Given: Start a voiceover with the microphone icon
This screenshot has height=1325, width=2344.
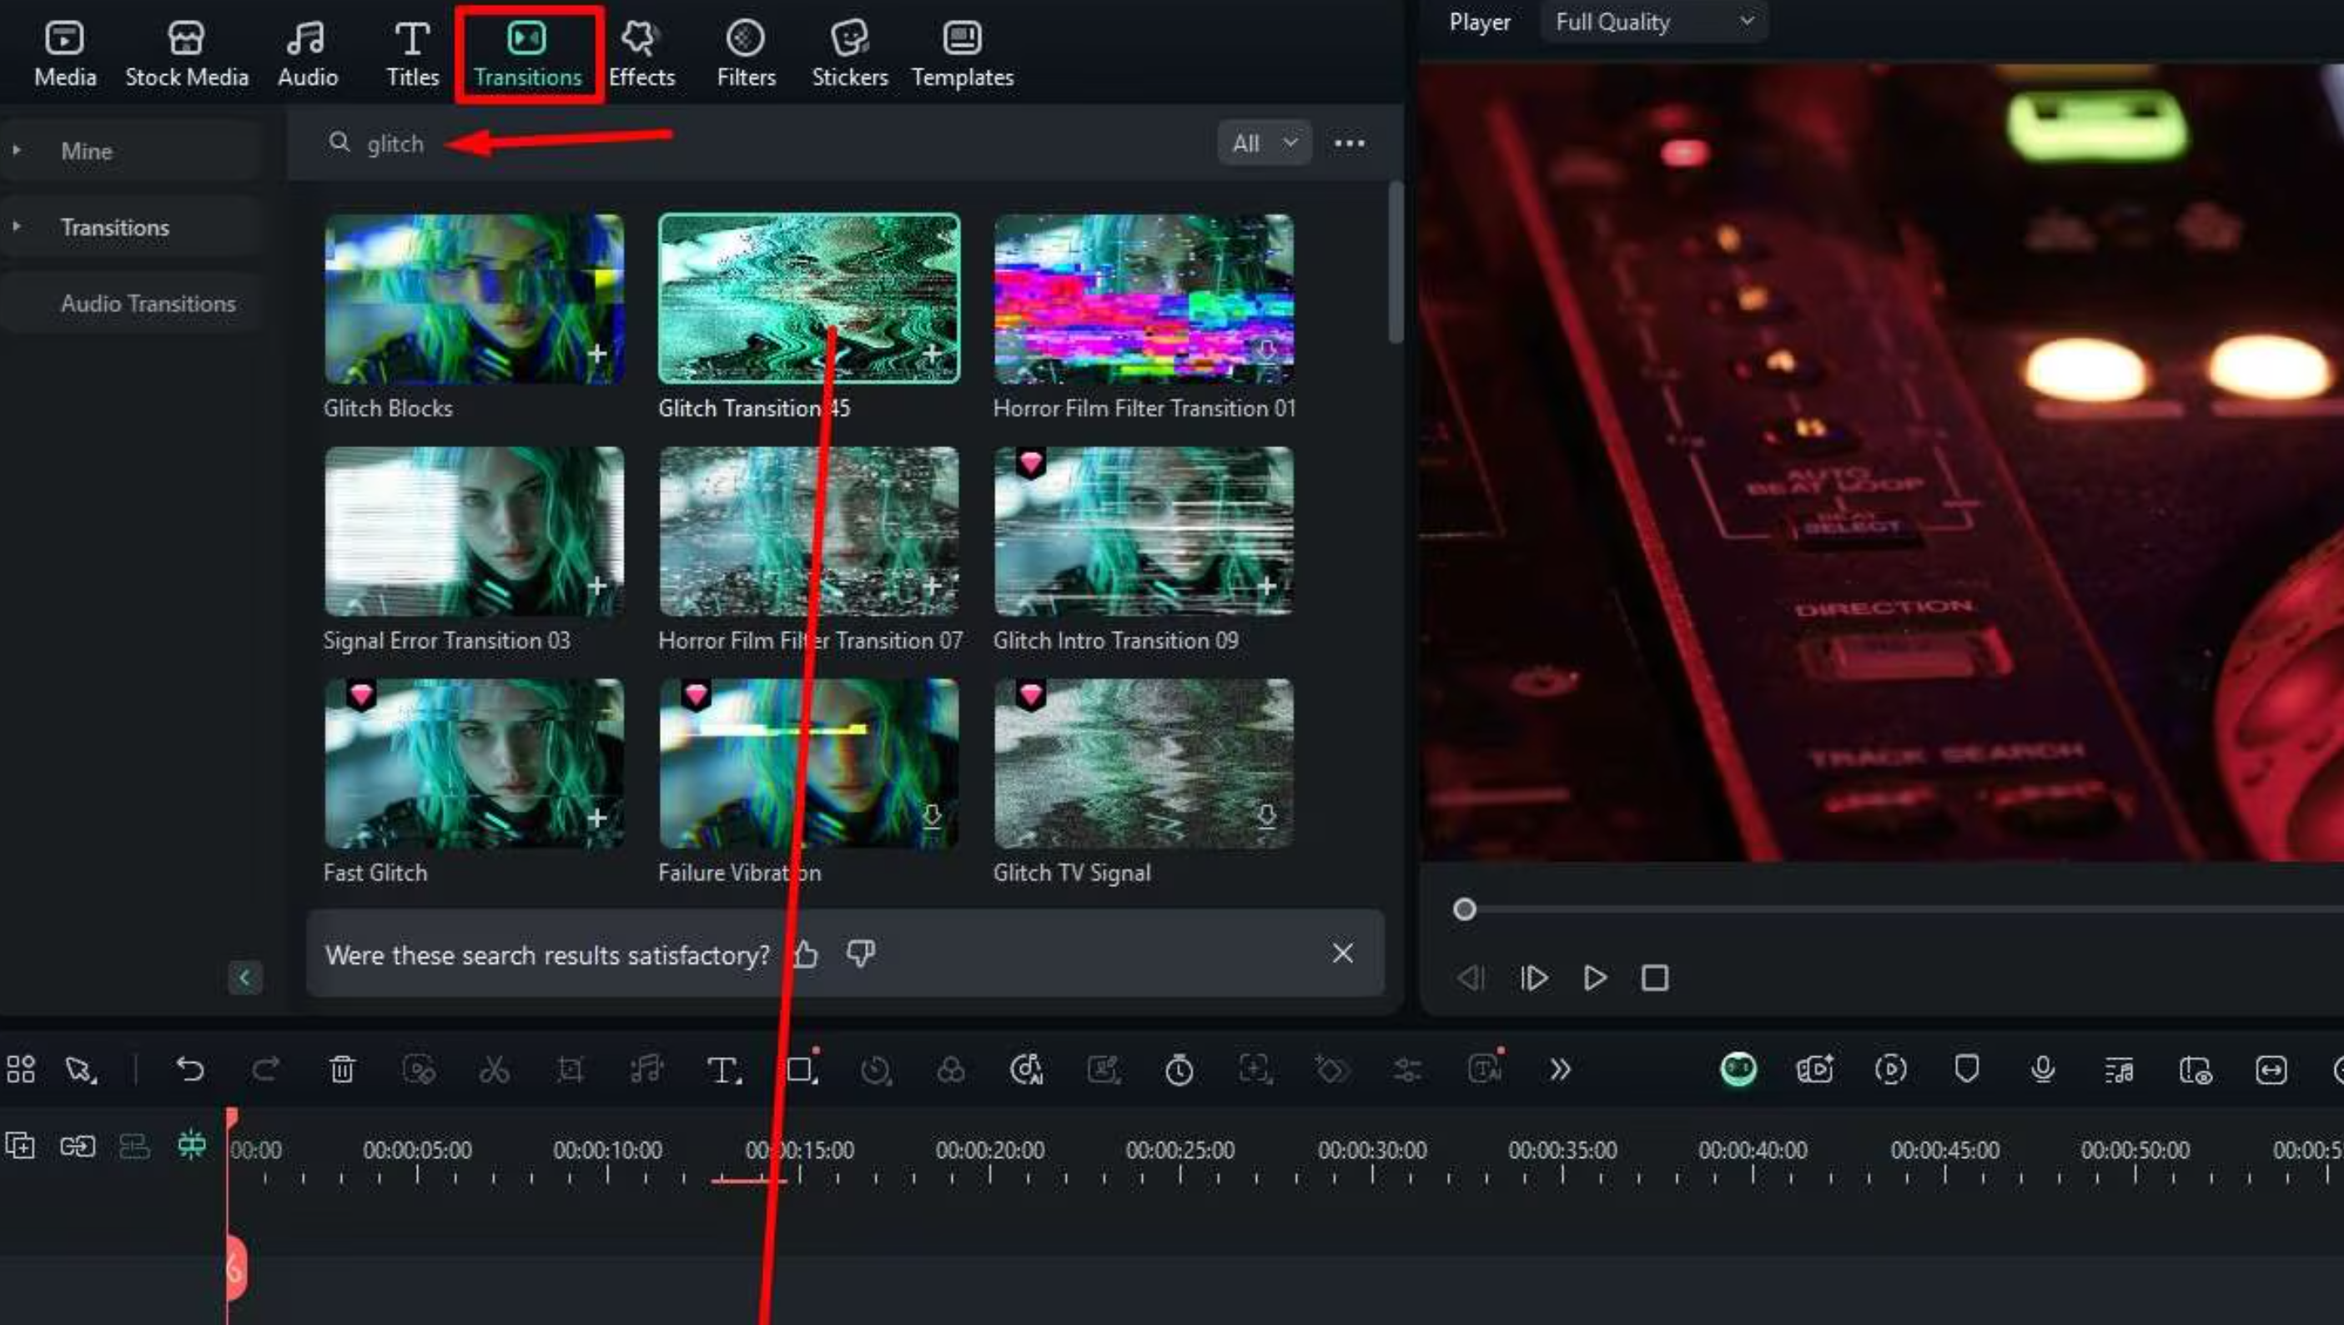Looking at the screenshot, I should [x=2043, y=1070].
